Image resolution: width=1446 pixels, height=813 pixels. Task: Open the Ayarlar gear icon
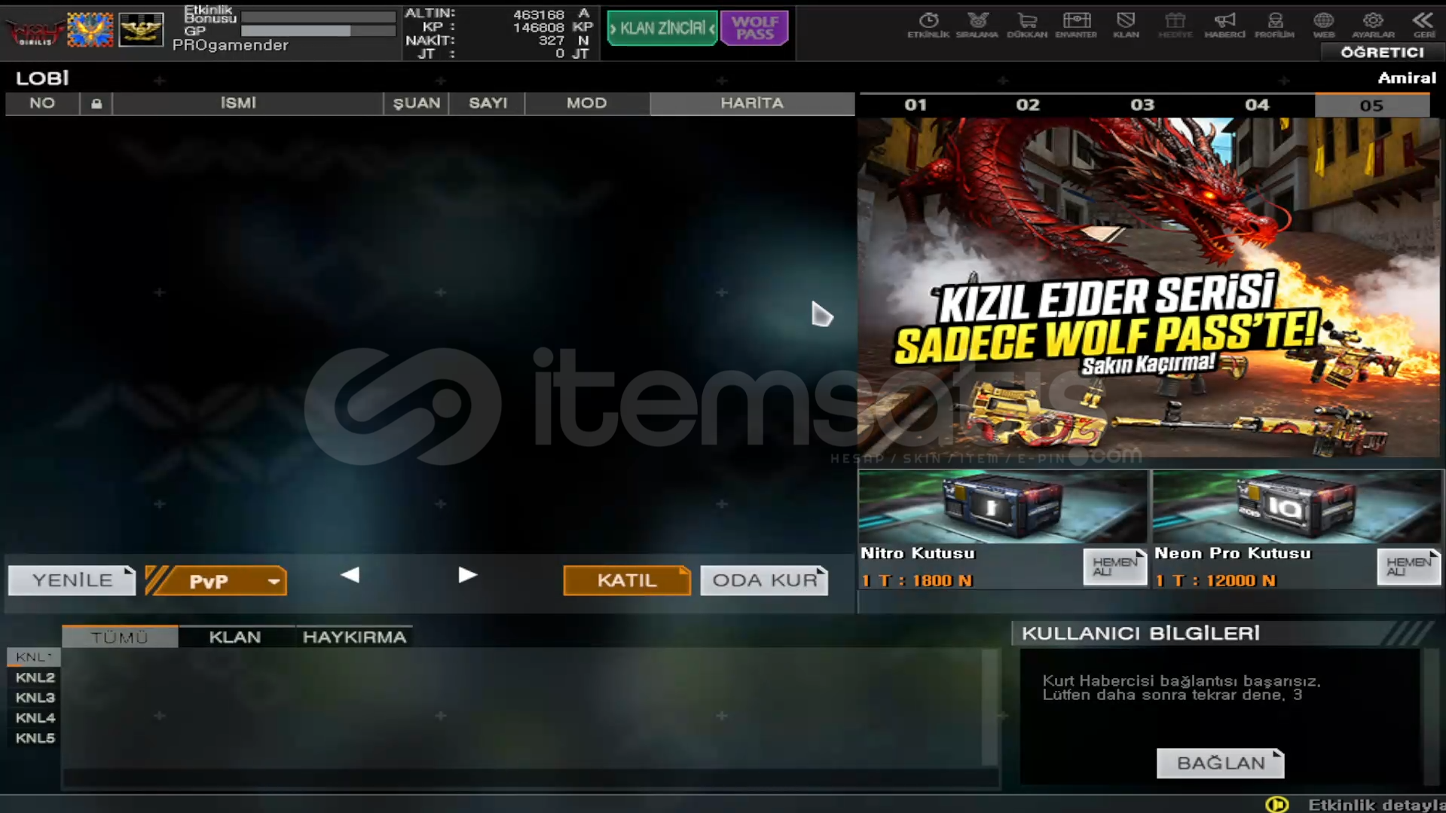coord(1372,24)
